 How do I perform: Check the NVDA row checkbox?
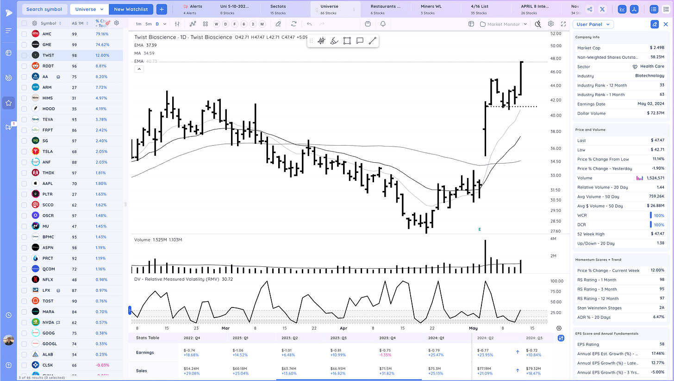(24, 322)
